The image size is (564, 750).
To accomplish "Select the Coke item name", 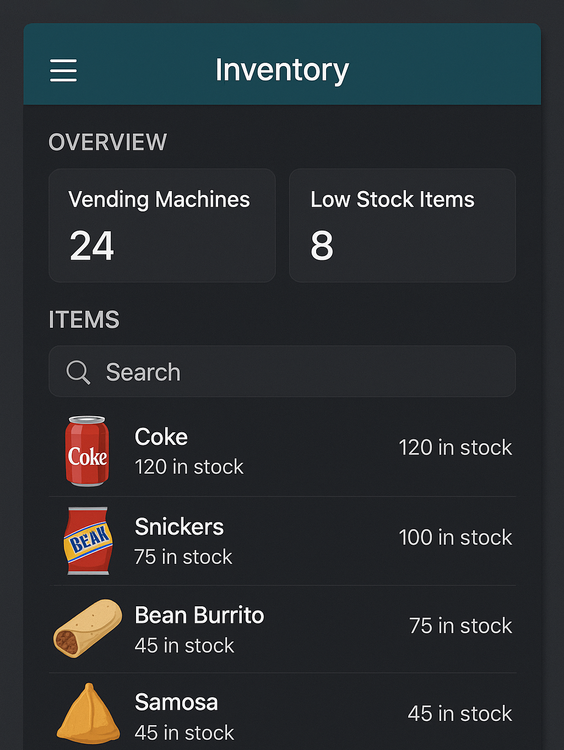I will coord(161,437).
